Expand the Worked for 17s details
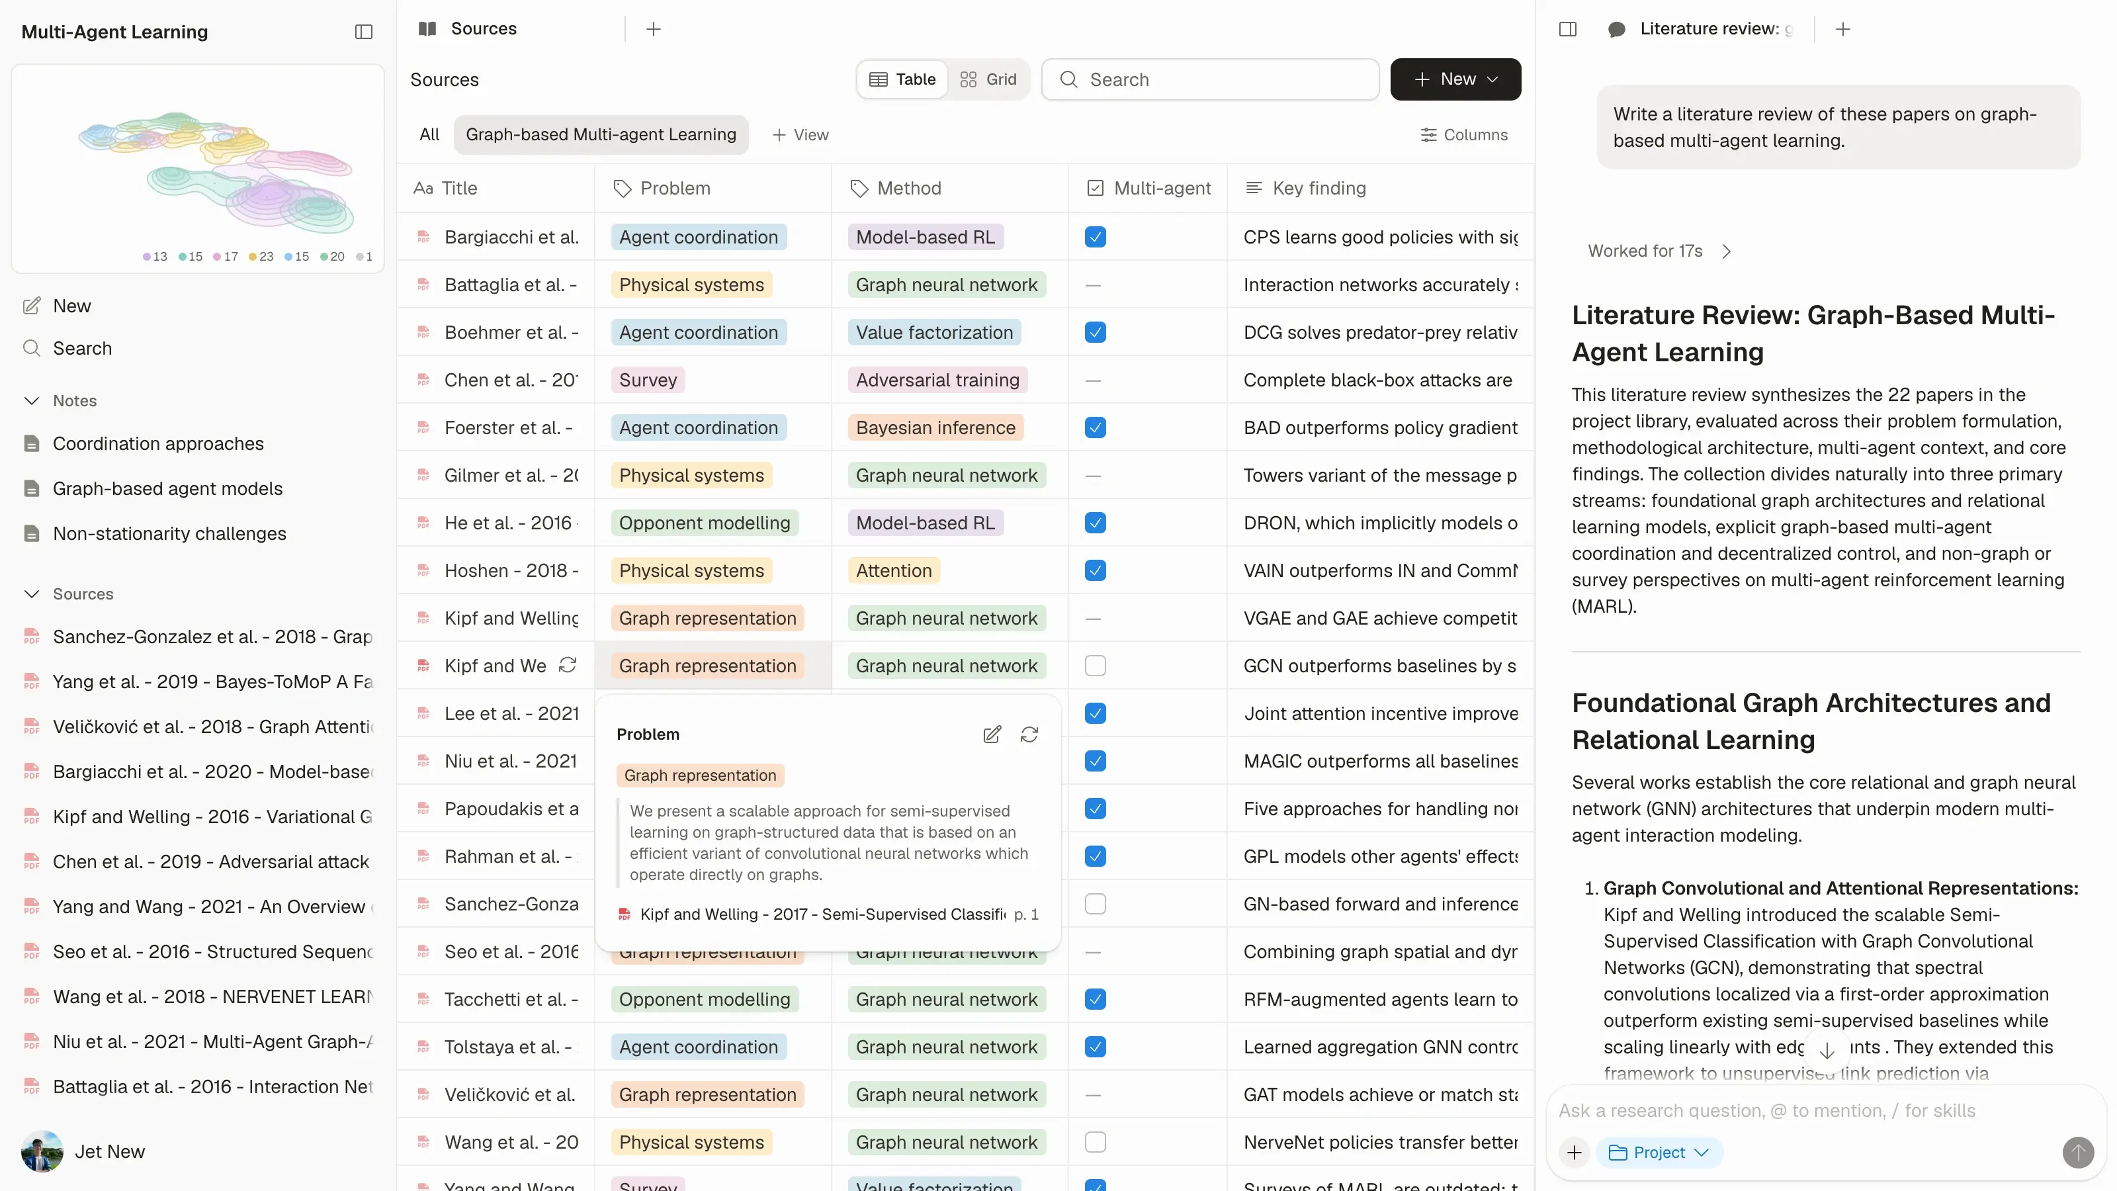The width and height of the screenshot is (2117, 1191). [1659, 251]
